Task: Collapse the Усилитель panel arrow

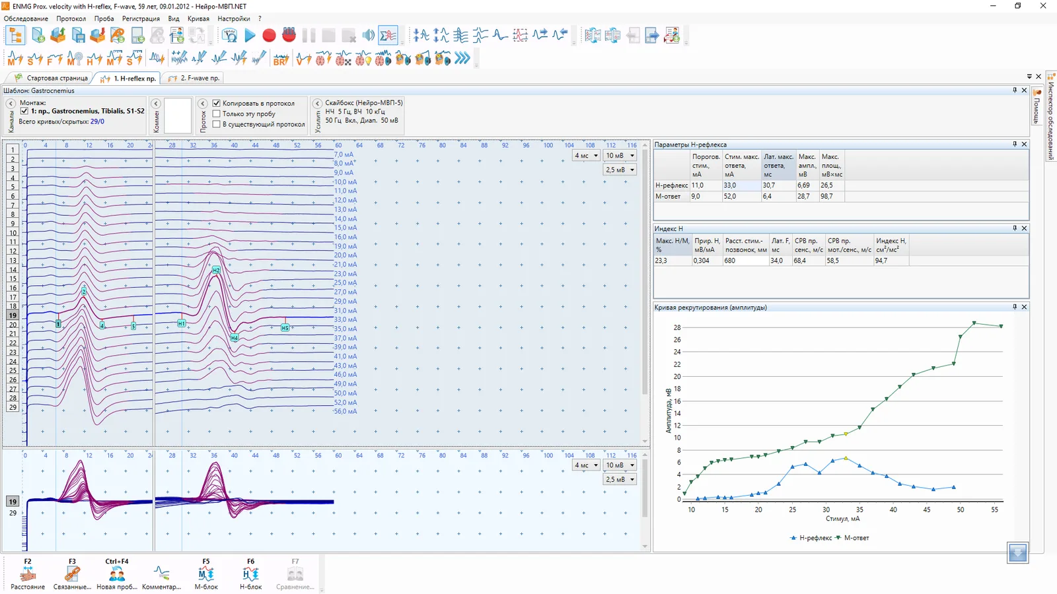Action: coord(317,104)
